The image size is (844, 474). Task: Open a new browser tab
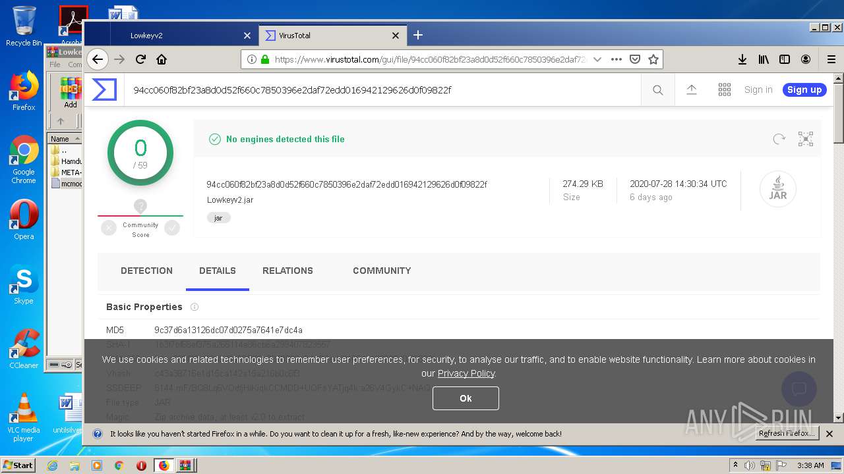(417, 35)
